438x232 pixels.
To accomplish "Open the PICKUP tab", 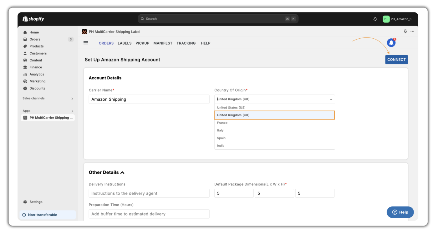I will coord(142,43).
